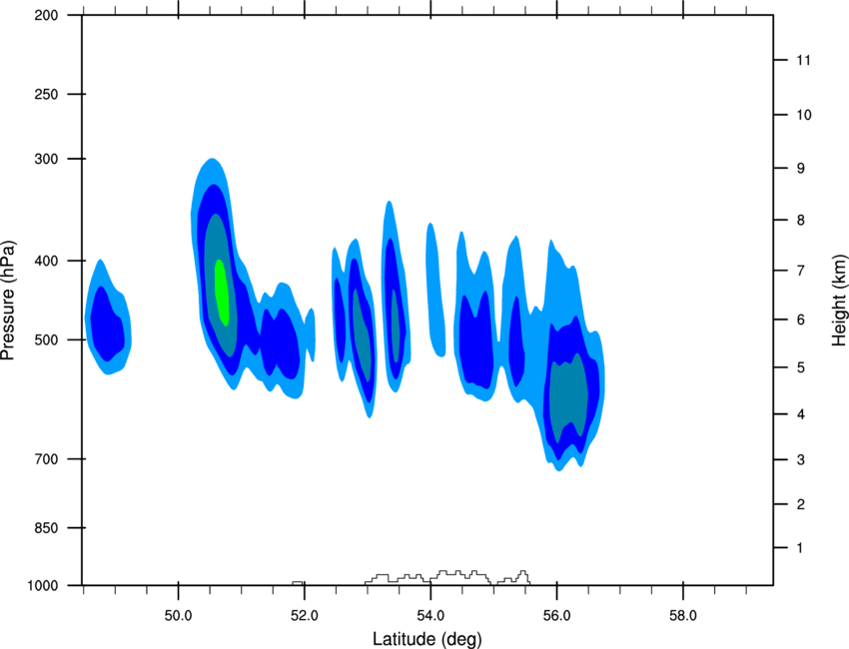
Task: Click height label 4 km
Action: (801, 414)
